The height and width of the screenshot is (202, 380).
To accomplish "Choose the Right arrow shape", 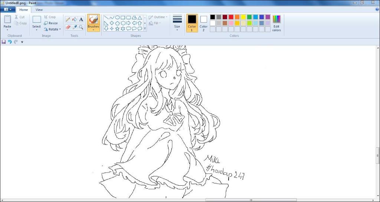I will [x=128, y=23].
